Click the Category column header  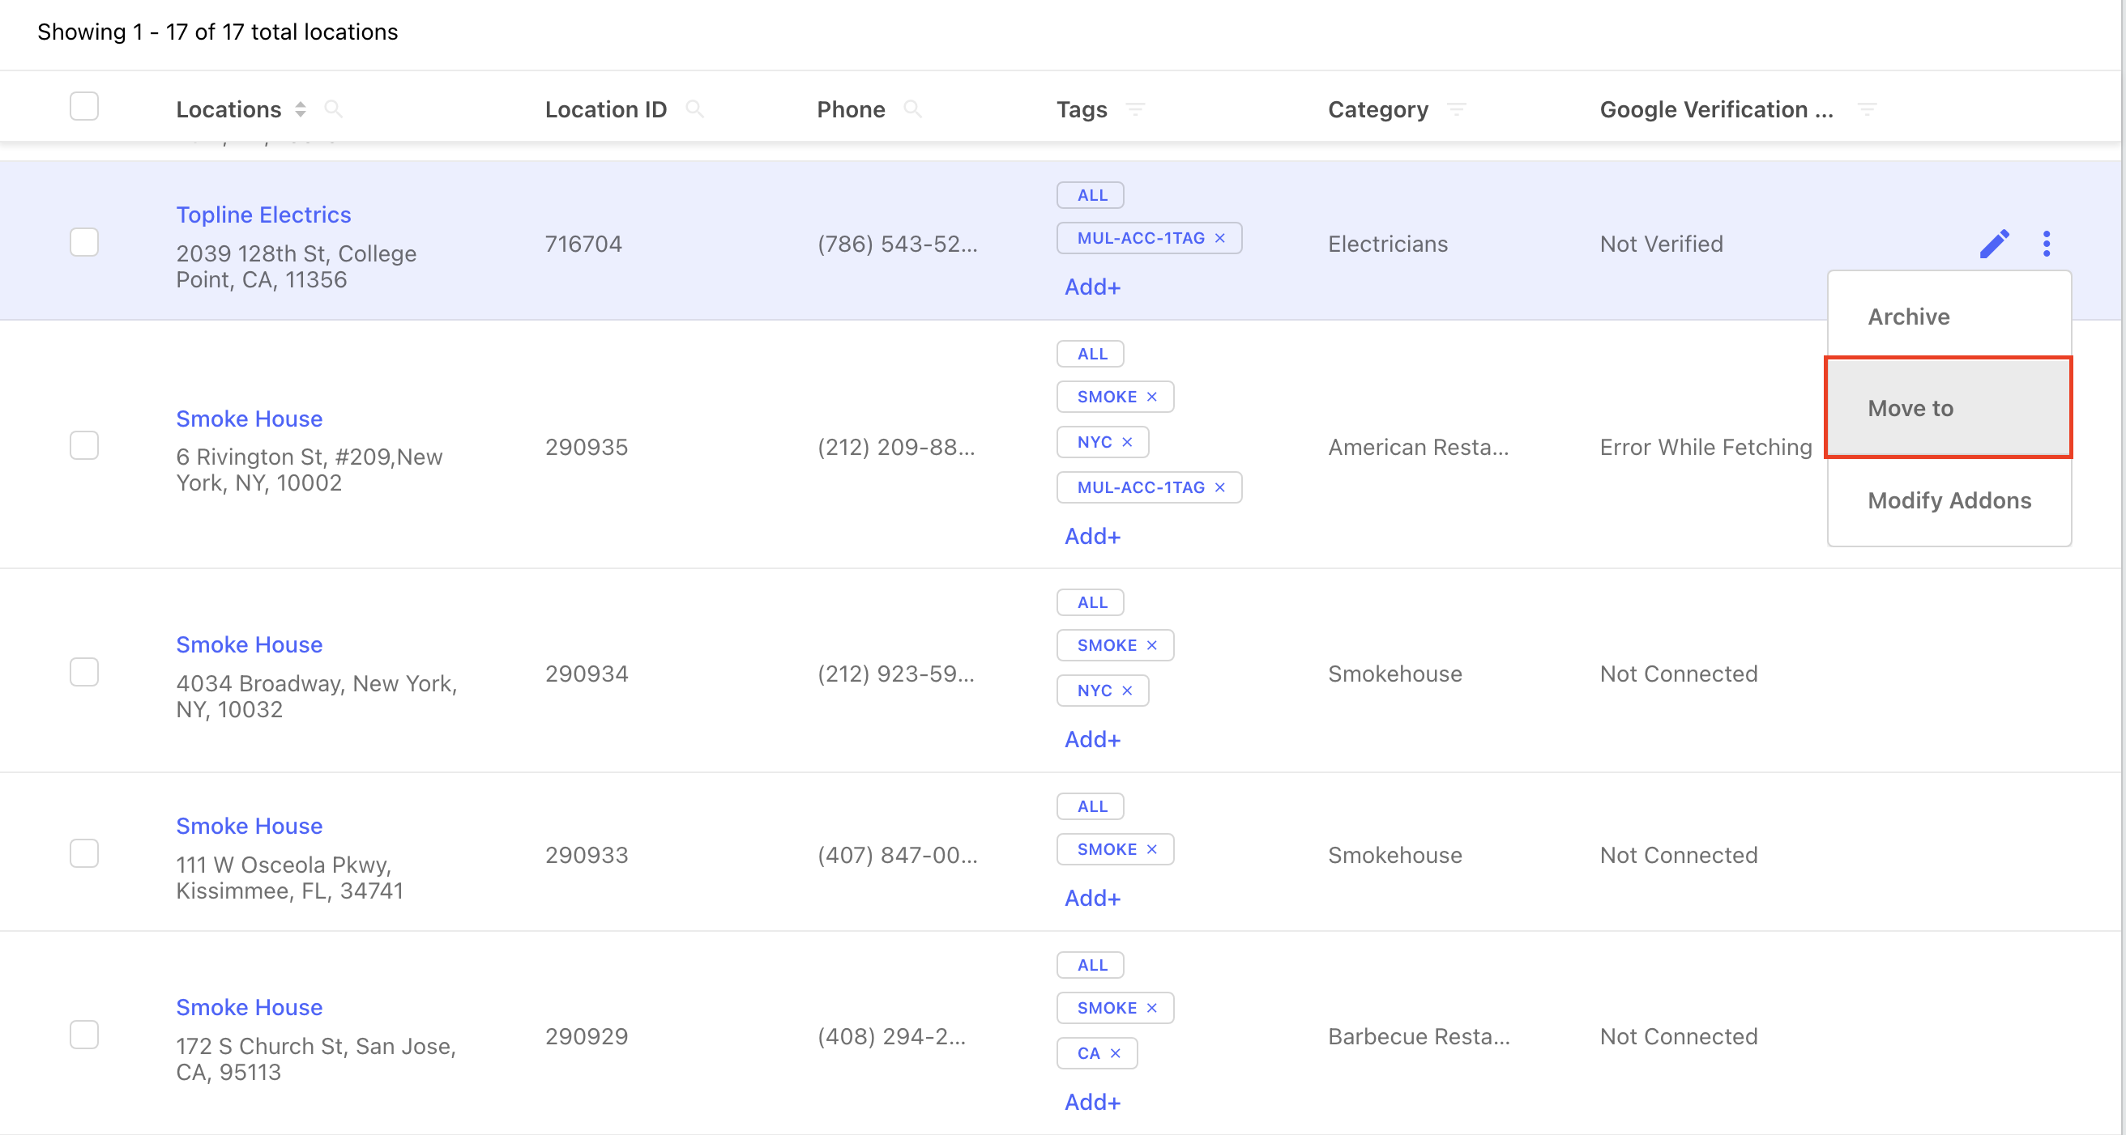click(x=1378, y=108)
